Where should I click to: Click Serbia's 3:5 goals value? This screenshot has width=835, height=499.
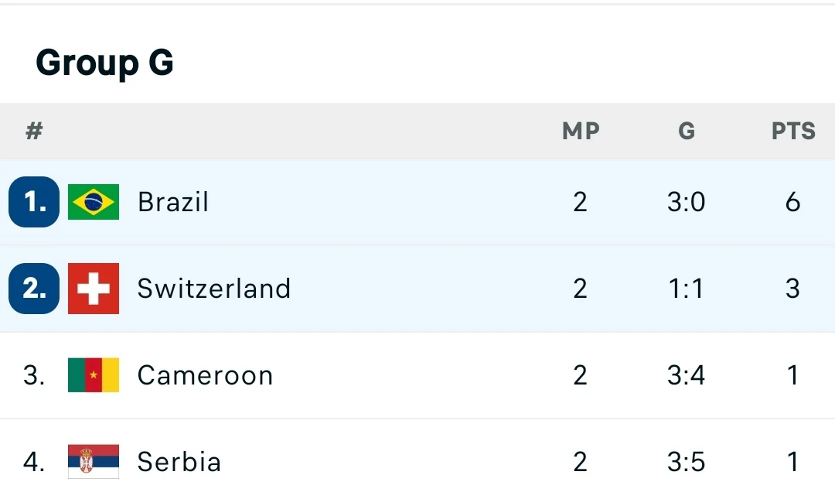[x=686, y=462]
